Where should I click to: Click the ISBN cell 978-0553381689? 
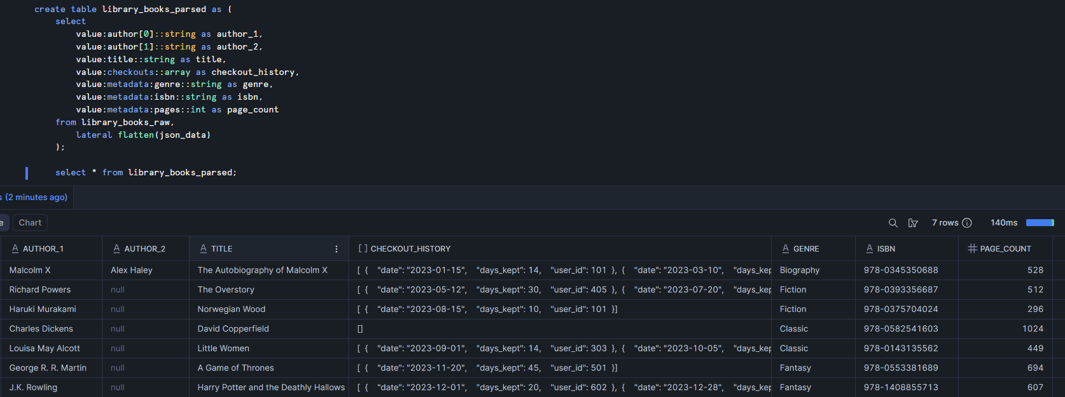click(901, 368)
